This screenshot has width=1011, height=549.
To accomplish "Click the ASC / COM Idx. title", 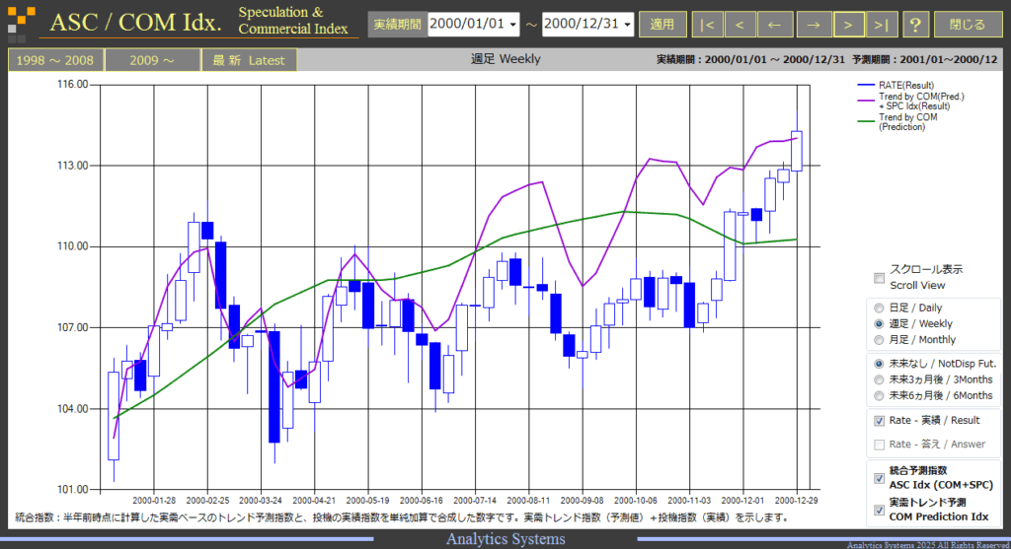I will pos(135,23).
